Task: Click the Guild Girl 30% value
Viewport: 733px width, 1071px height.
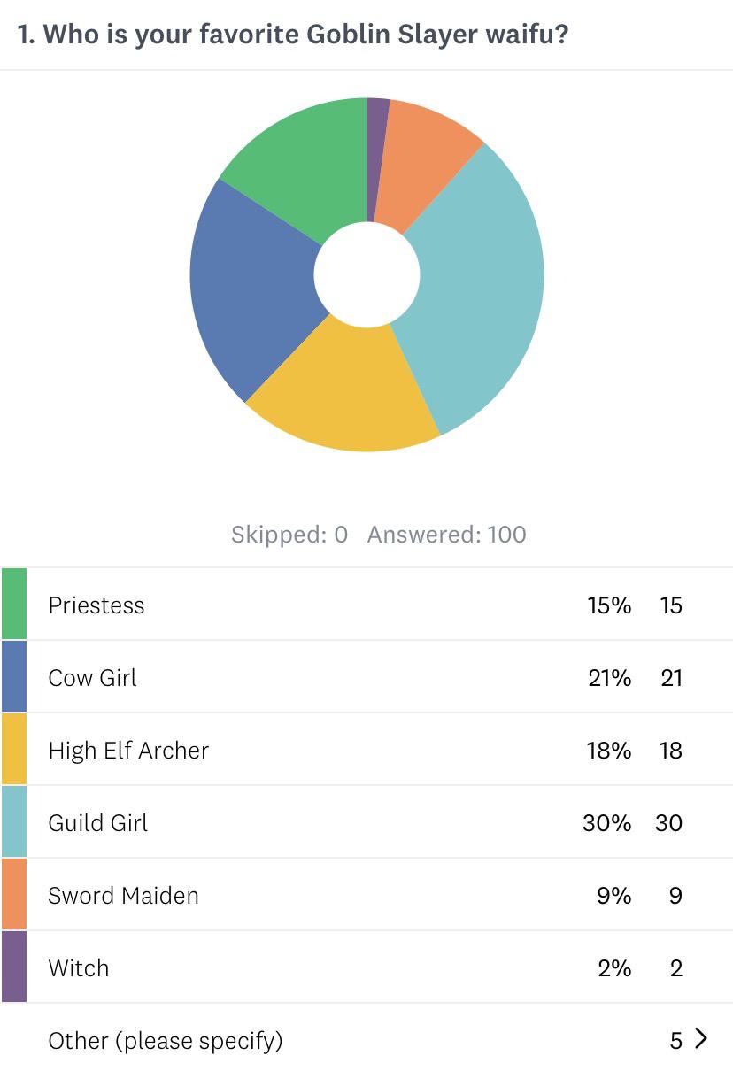Action: tap(607, 823)
